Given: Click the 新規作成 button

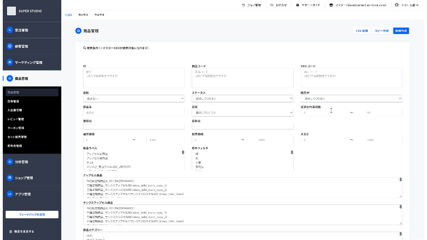Looking at the screenshot, I should 401,31.
